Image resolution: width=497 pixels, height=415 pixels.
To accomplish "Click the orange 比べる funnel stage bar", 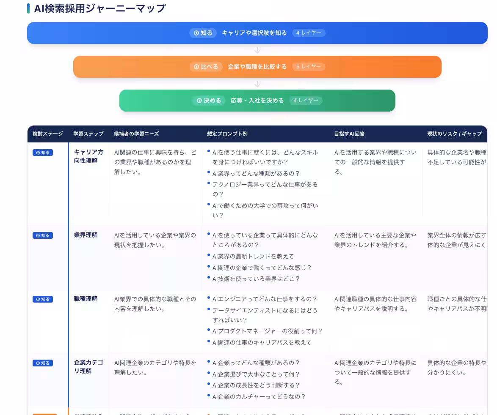I will 257,67.
